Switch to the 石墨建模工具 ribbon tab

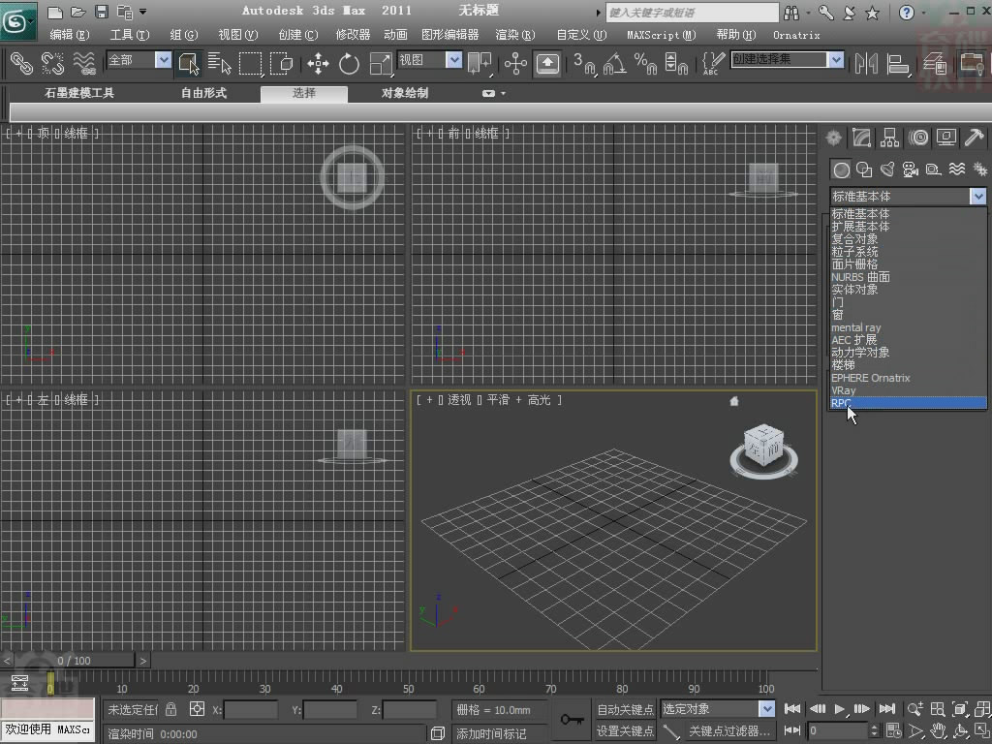pos(79,93)
